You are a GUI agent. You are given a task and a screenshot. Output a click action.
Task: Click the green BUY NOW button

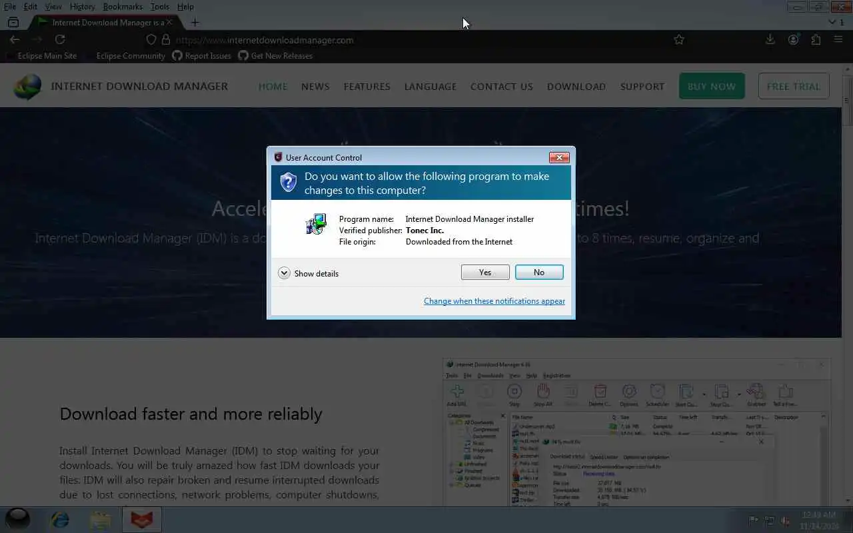pos(712,87)
